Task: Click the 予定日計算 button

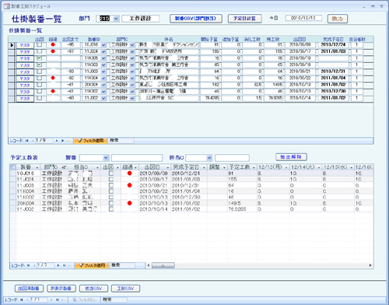Action: pyautogui.click(x=244, y=19)
